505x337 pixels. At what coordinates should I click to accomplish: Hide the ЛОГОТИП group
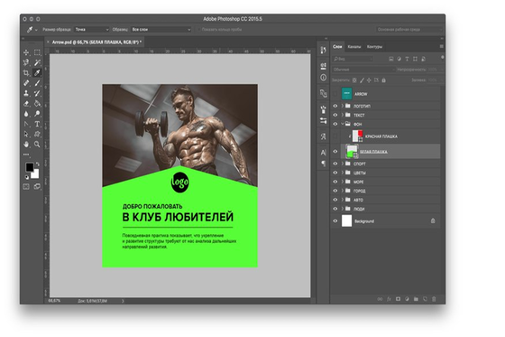pos(335,106)
